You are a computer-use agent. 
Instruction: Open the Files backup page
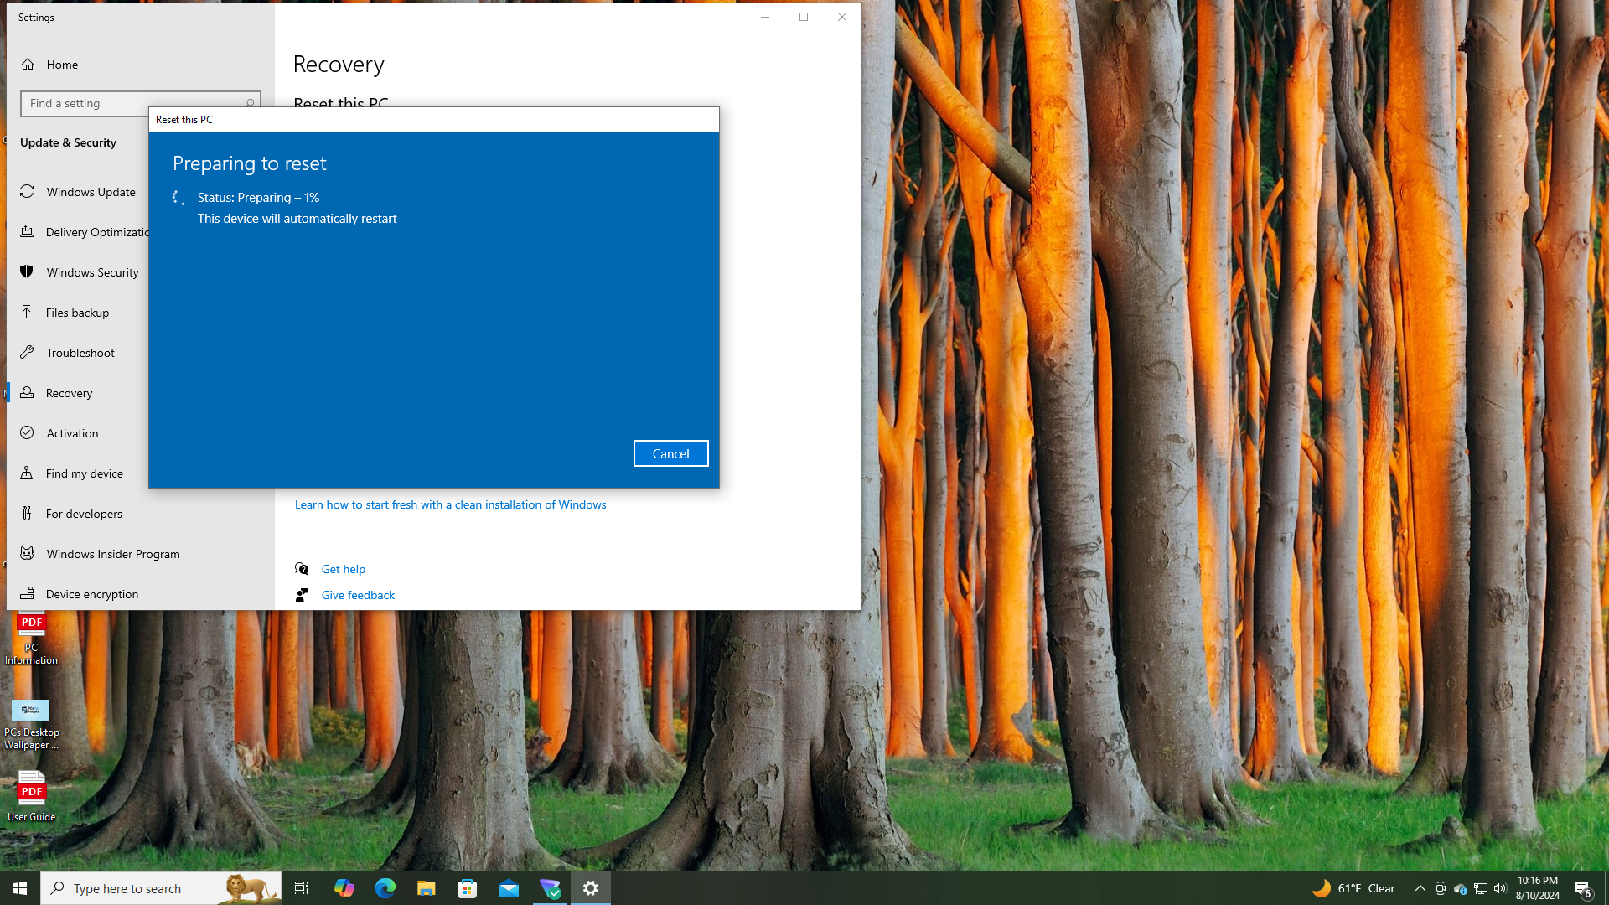tap(77, 313)
